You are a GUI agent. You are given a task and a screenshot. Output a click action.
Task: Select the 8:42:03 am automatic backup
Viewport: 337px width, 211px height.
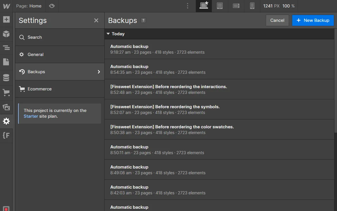coord(219,190)
